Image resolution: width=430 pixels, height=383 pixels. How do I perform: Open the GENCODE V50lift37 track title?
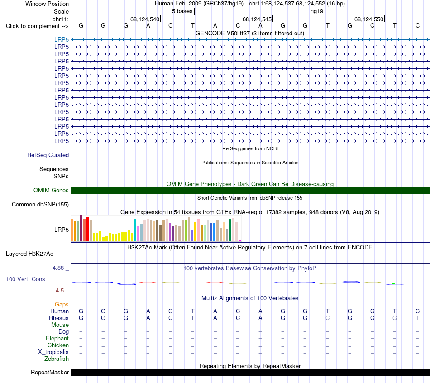click(x=249, y=33)
